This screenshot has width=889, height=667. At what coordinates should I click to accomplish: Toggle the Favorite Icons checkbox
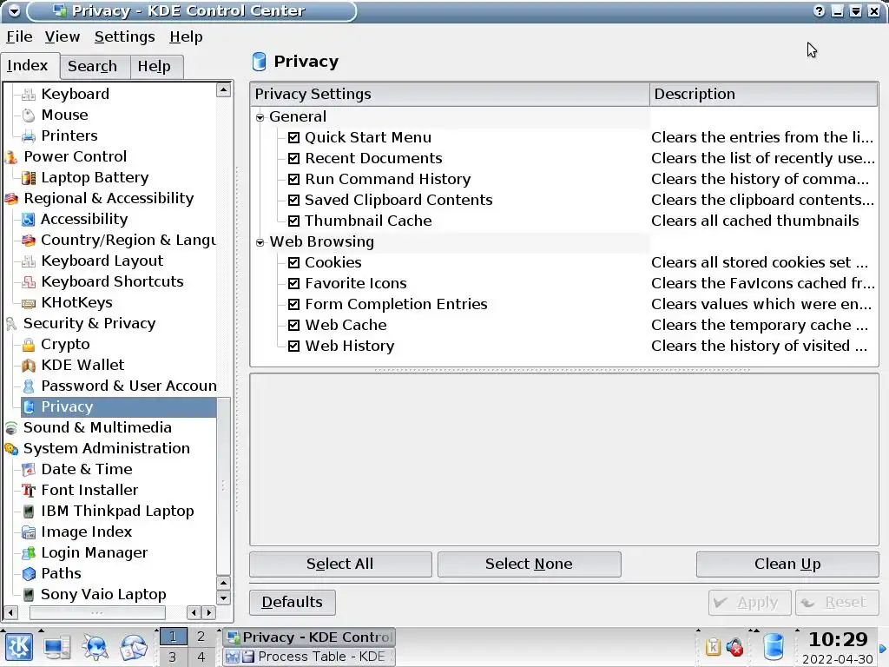tap(293, 284)
